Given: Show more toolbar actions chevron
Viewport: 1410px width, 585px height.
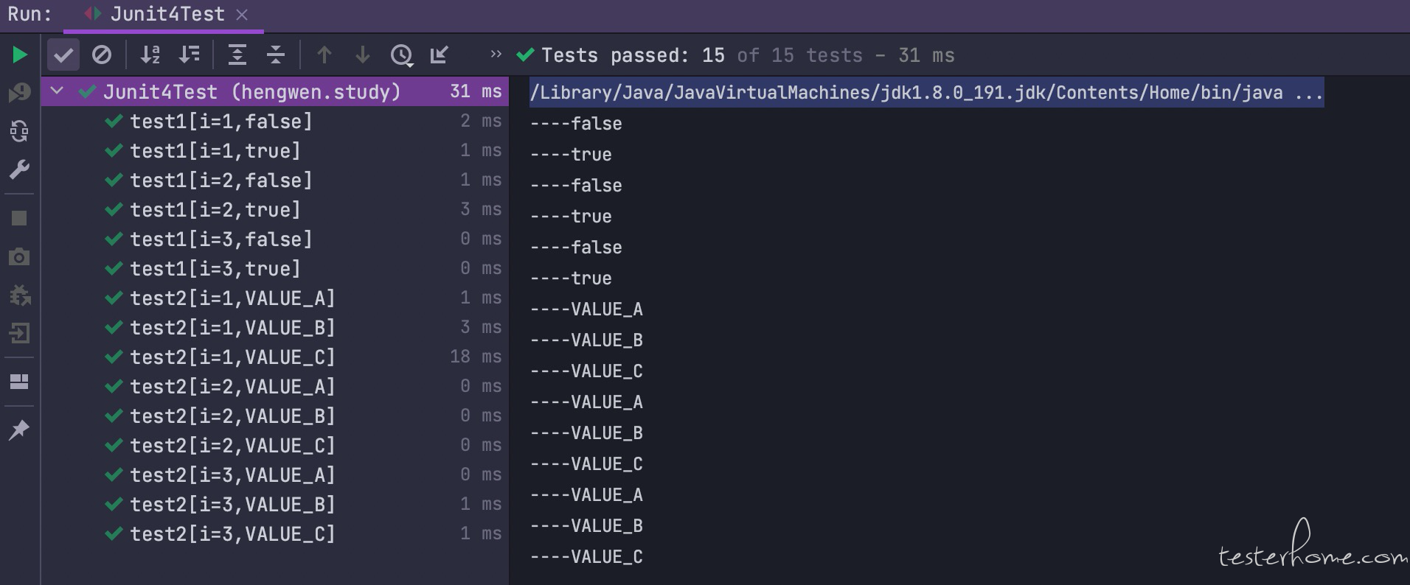Looking at the screenshot, I should click(x=496, y=54).
